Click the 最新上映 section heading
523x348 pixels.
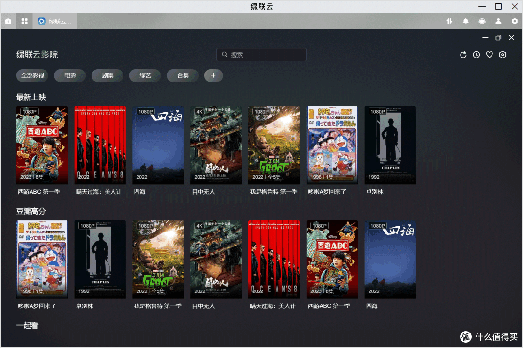pos(31,97)
